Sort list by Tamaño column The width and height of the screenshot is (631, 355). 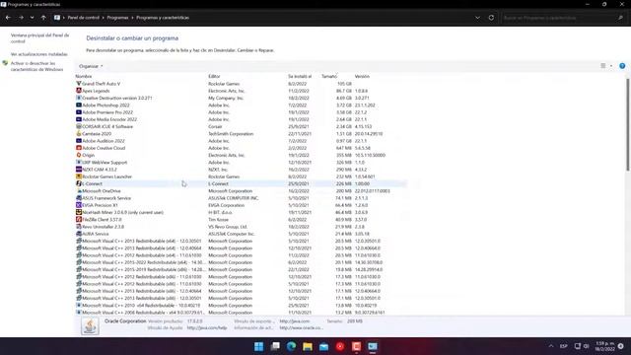point(329,76)
